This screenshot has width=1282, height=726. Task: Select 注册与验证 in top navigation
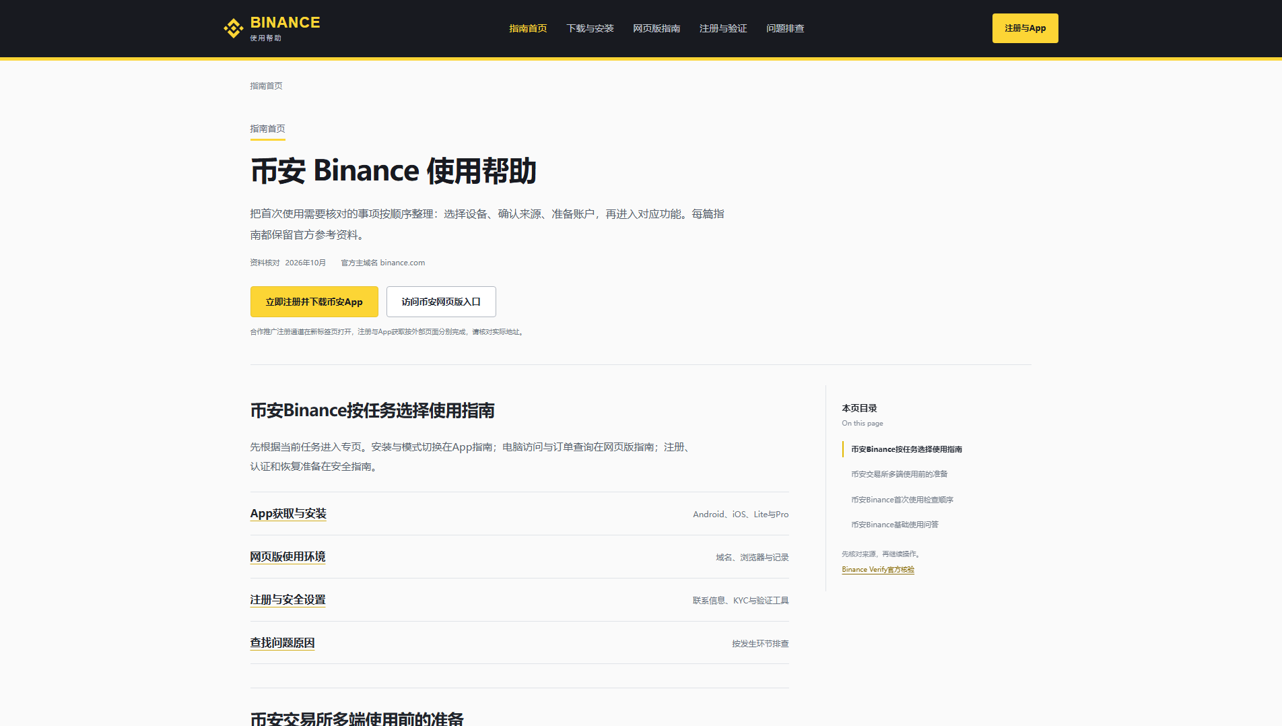pyautogui.click(x=723, y=28)
